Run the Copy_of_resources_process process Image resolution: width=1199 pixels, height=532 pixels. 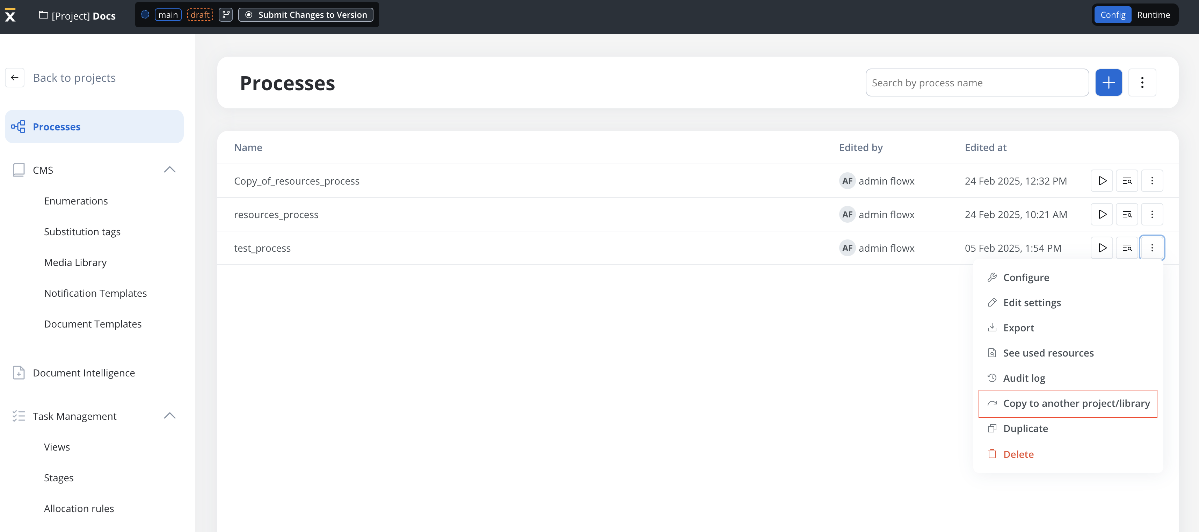[x=1102, y=181]
